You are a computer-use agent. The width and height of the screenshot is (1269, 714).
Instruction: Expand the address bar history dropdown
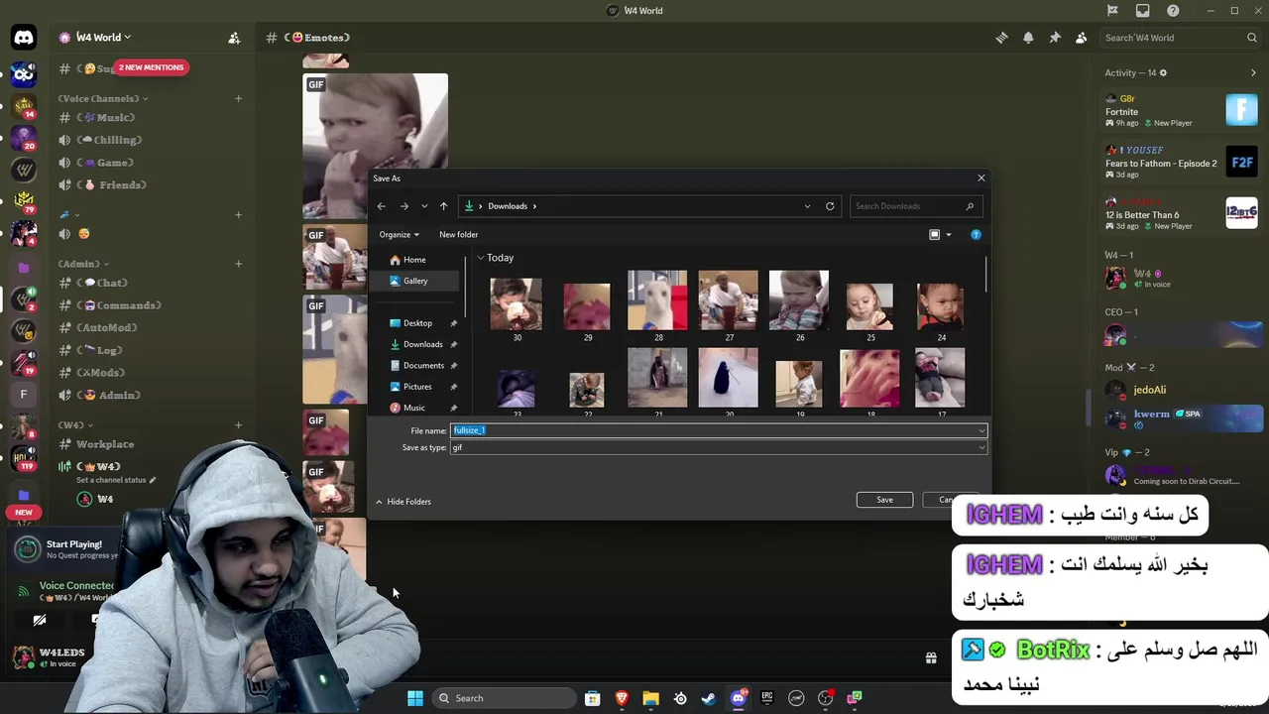pos(807,206)
